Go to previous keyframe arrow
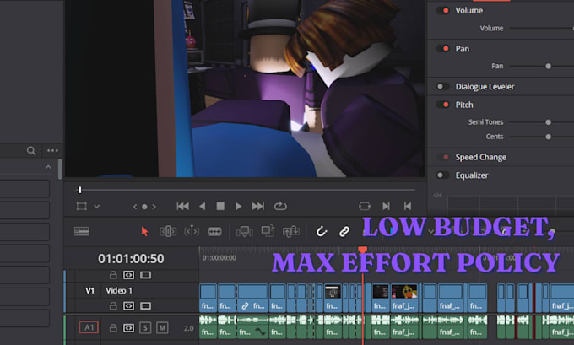This screenshot has width=574, height=345. coord(135,207)
